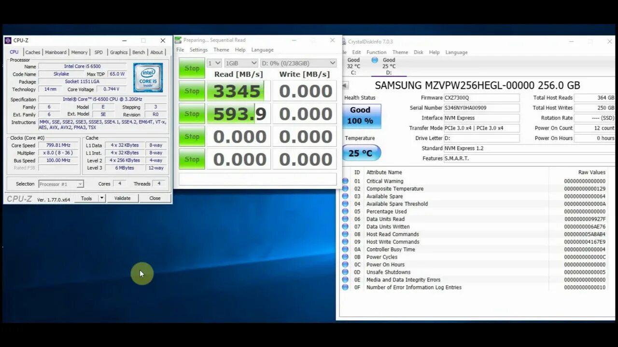This screenshot has width=618, height=347.
Task: Click status dot for Unsafe Shutdowns
Action: coord(345,272)
